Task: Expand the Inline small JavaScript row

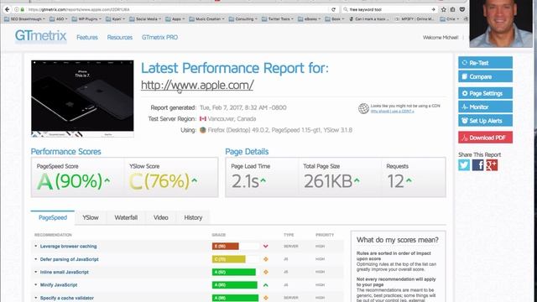Action: [x=64, y=272]
